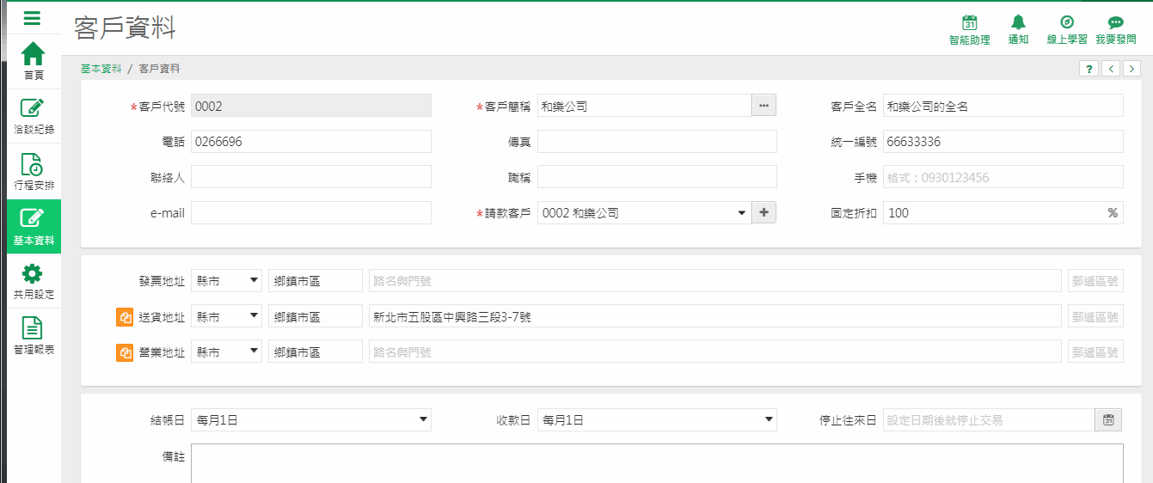This screenshot has height=483, width=1153.
Task: Click the 手機 field
Action: tap(1003, 177)
